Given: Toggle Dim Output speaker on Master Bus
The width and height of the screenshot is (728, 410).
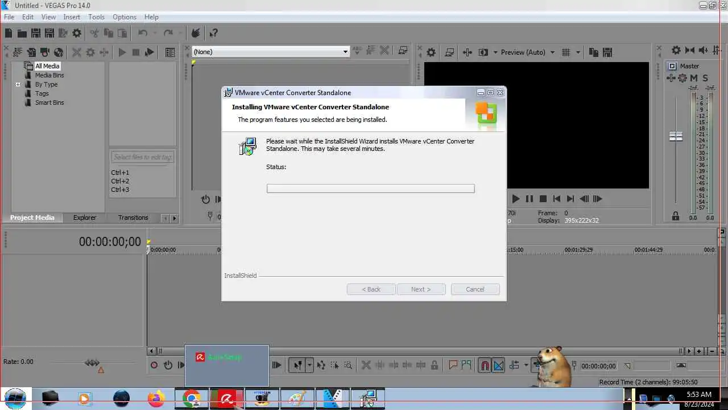Looking at the screenshot, I should [704, 51].
